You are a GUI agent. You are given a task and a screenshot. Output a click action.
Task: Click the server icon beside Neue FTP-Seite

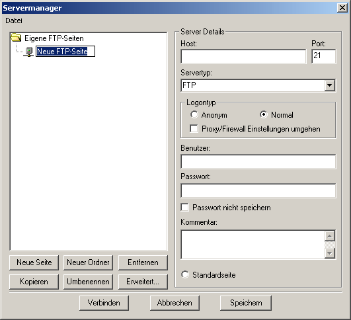tap(28, 52)
